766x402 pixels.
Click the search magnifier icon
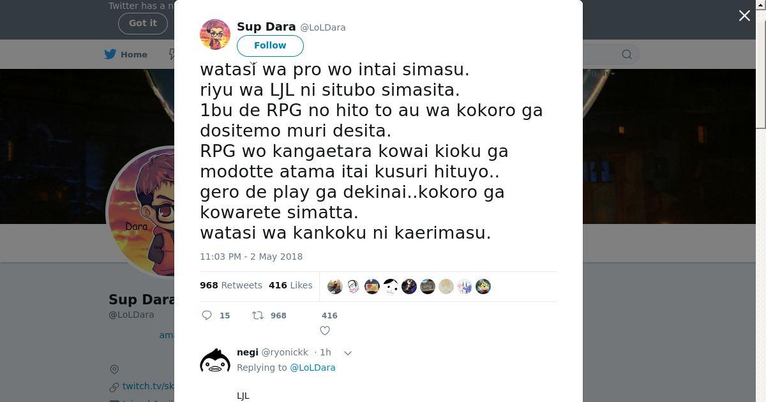tap(627, 54)
